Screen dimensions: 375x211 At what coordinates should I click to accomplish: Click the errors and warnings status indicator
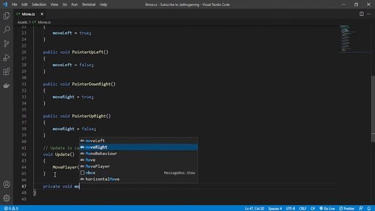coord(11,209)
